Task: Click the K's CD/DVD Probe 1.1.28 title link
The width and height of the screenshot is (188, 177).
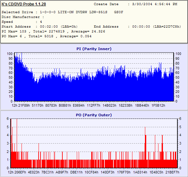Action: click(24, 4)
